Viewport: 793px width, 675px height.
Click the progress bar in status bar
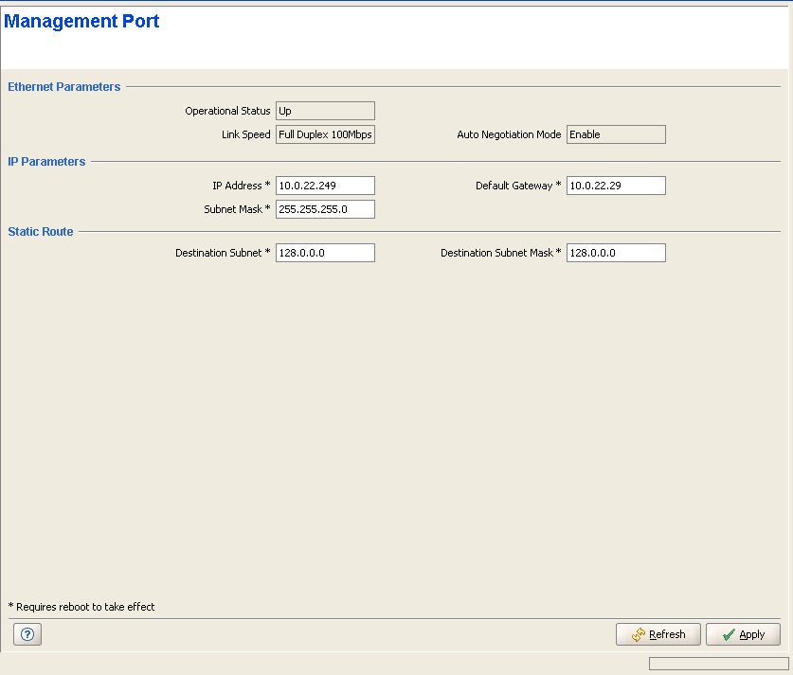[718, 664]
